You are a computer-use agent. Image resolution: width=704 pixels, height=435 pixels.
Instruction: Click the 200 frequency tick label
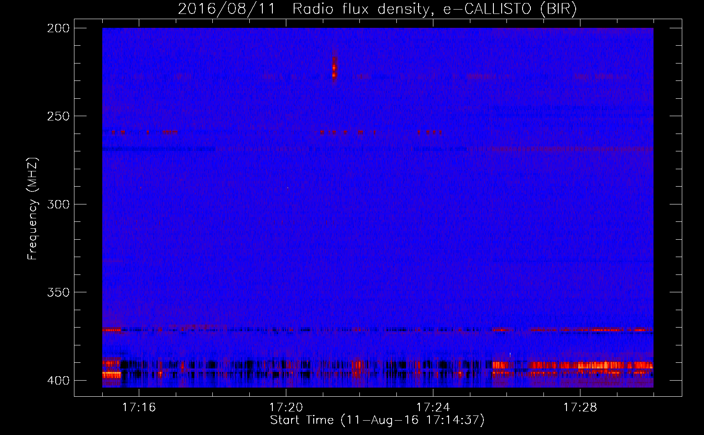(x=58, y=28)
